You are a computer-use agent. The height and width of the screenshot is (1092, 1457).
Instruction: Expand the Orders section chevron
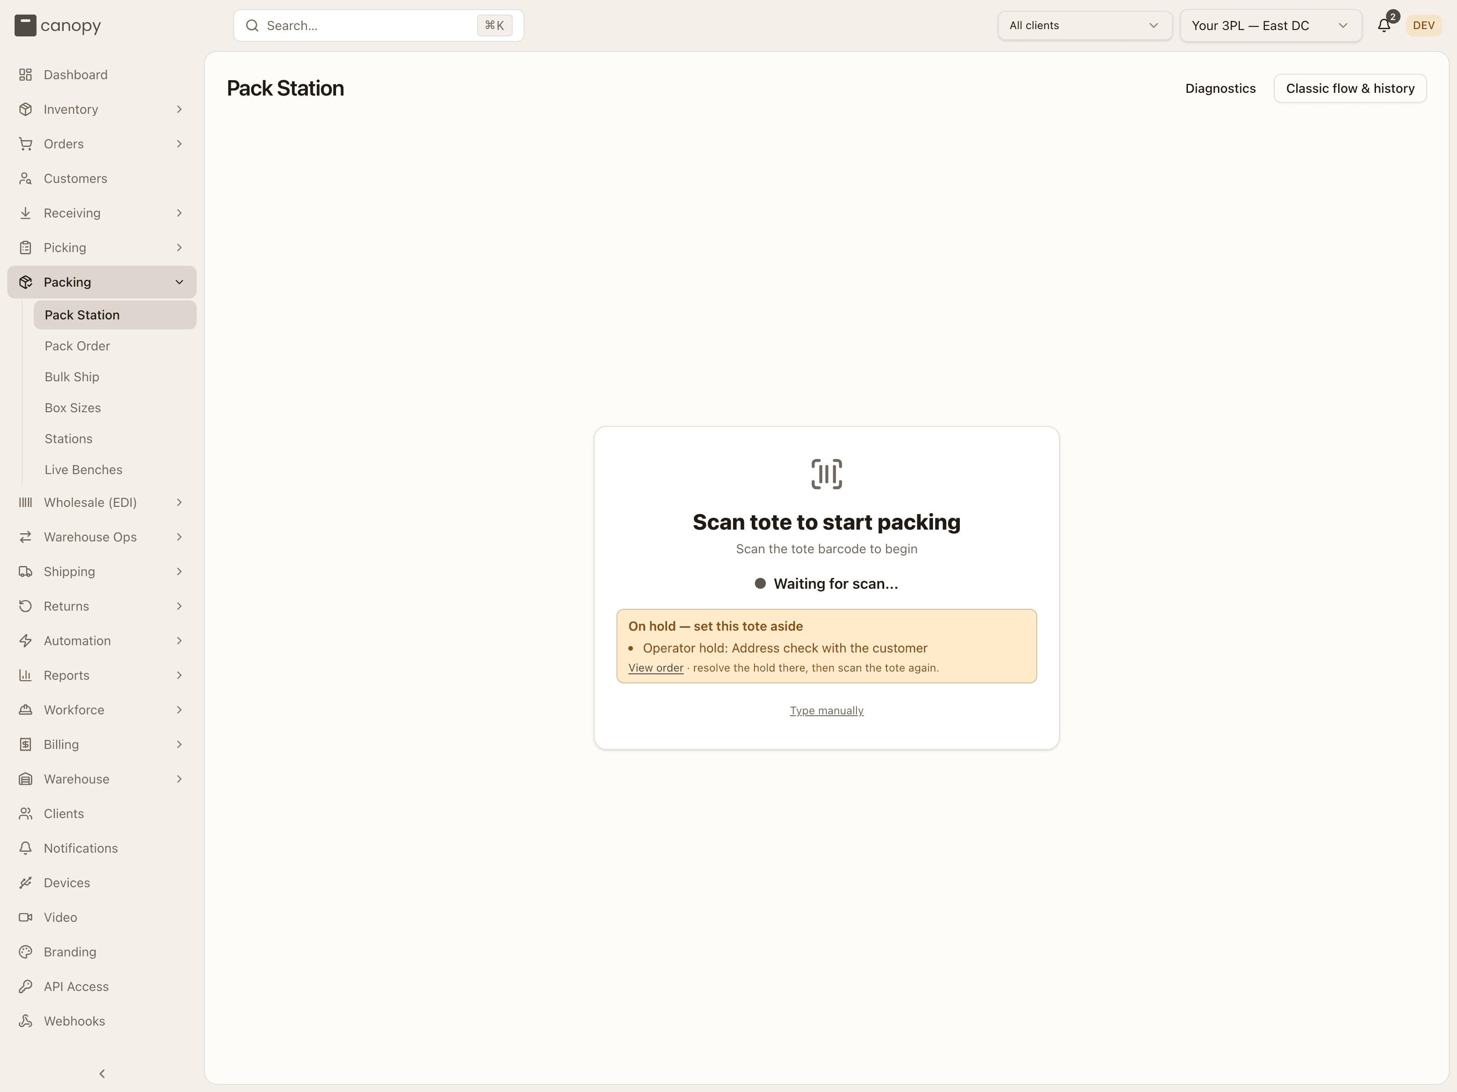coord(179,143)
